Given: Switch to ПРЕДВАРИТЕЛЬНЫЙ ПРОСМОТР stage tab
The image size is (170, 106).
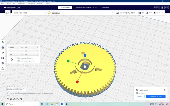Looking at the screenshot, I should [86, 8].
